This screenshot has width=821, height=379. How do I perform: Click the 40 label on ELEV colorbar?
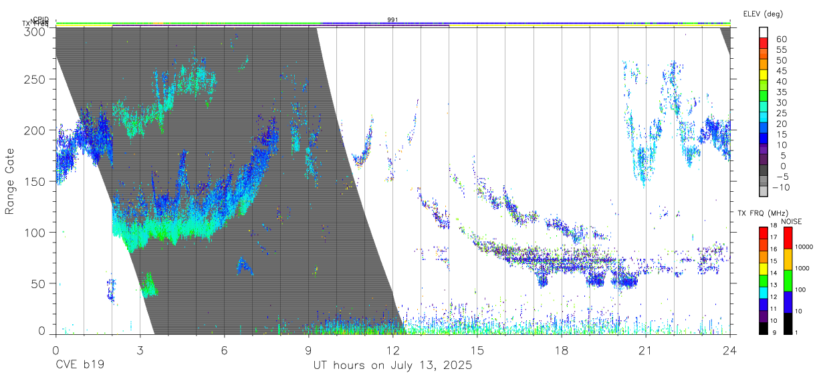coord(781,82)
